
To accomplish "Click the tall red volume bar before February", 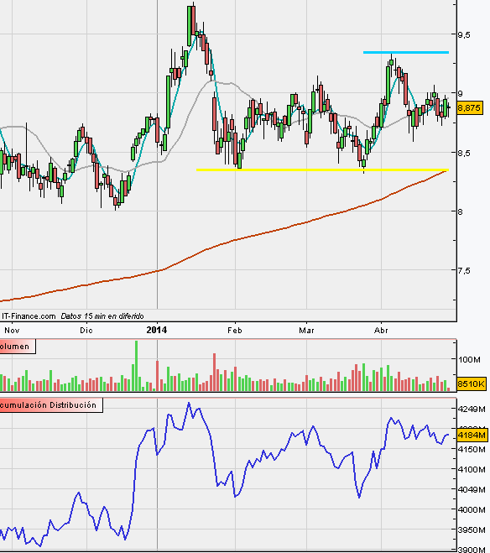I will pos(214,372).
